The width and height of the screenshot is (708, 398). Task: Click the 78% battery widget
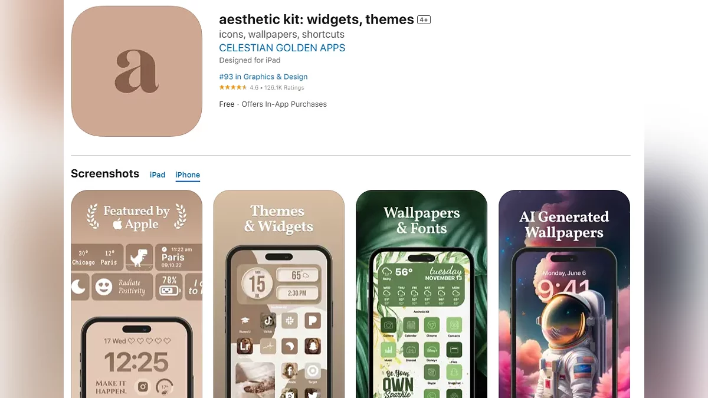[170, 287]
